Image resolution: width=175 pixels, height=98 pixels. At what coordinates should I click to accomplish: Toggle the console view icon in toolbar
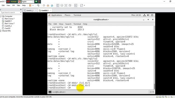76,5
